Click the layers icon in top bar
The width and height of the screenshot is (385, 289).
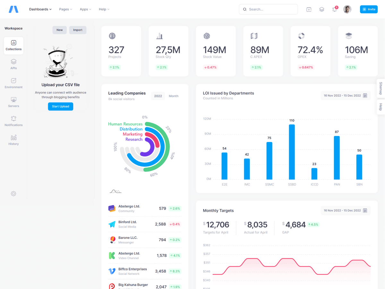click(321, 9)
